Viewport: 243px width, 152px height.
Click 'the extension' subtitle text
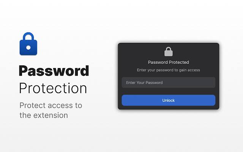pos(44,115)
